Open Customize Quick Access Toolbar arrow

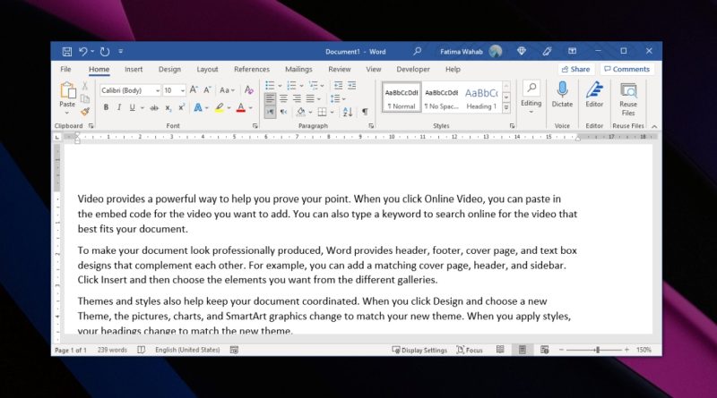click(x=121, y=52)
